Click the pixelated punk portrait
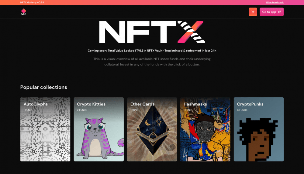 (257, 139)
